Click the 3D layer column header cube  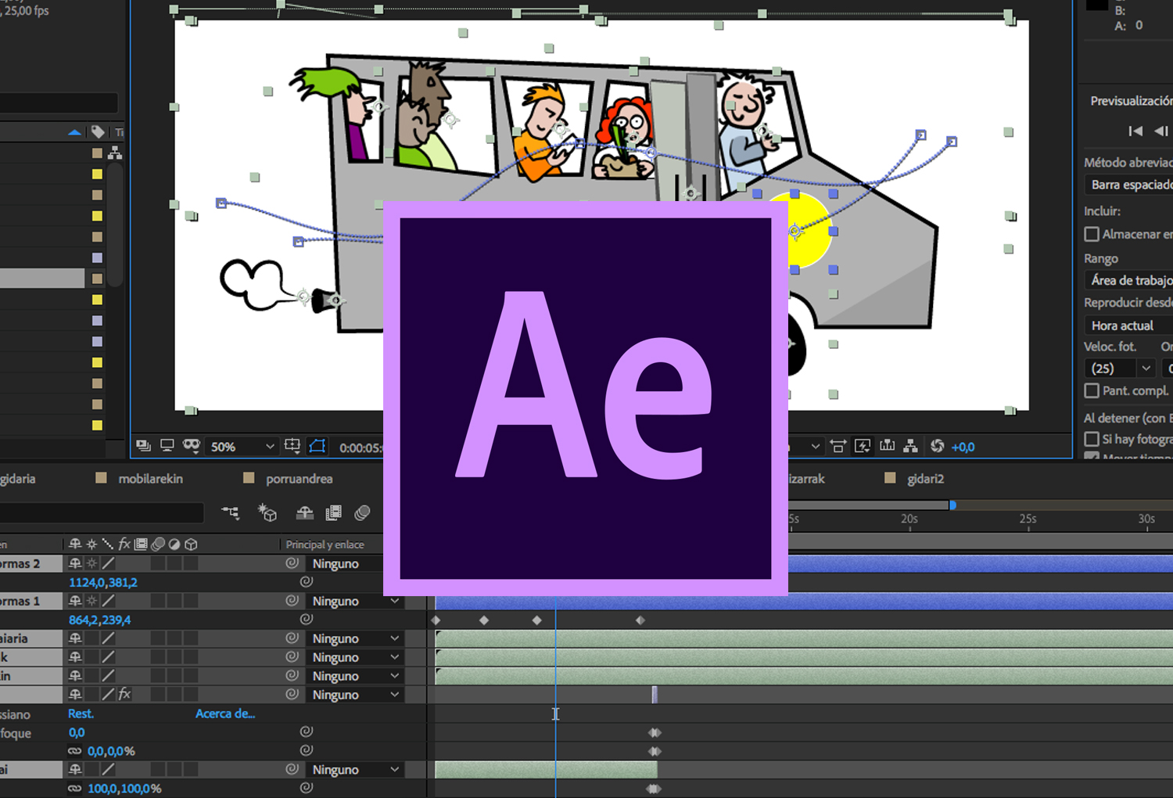click(192, 544)
